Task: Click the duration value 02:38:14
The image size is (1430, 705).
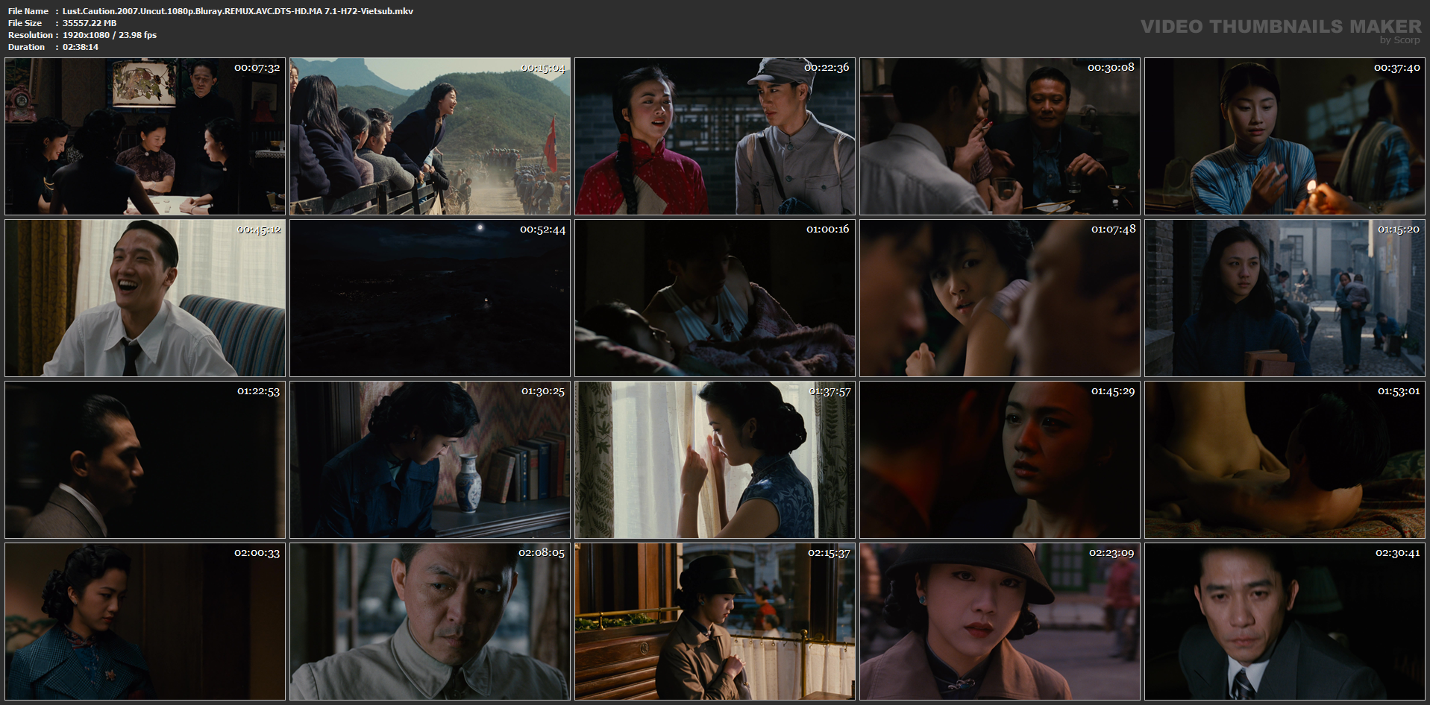Action: pos(81,47)
